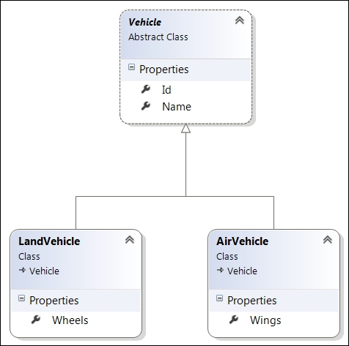The height and width of the screenshot is (346, 349).
Task: Click the wrench icon beside Id
Action: click(x=146, y=89)
